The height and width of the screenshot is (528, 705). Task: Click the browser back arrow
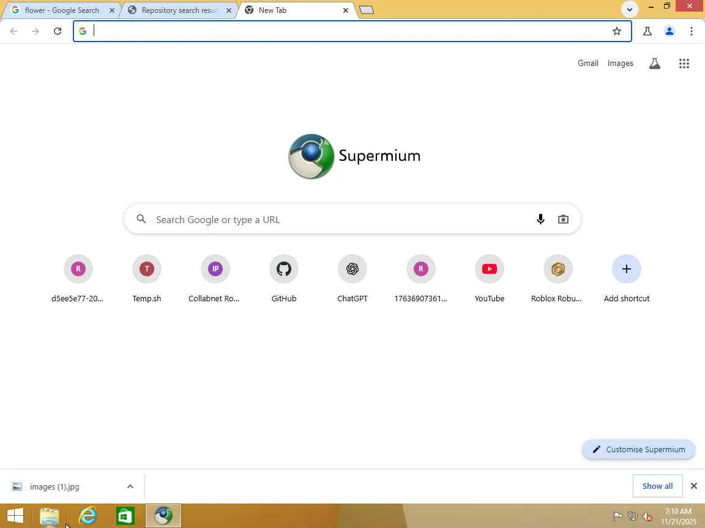13,31
